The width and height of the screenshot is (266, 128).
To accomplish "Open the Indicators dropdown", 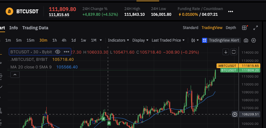I will click(x=119, y=40).
